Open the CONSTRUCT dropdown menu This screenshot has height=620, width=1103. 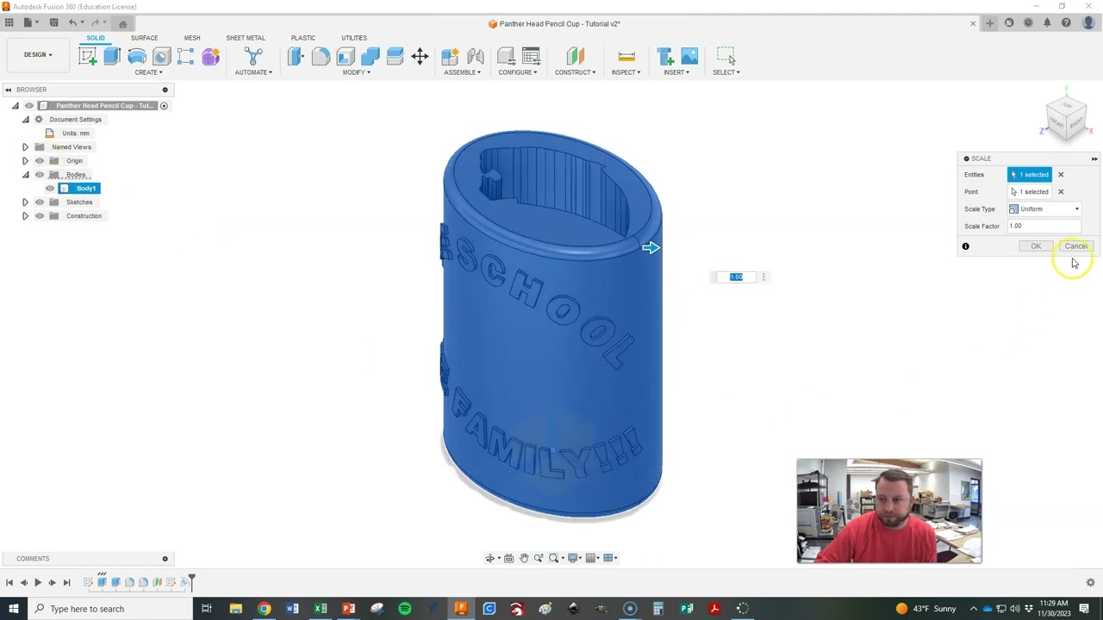click(575, 72)
